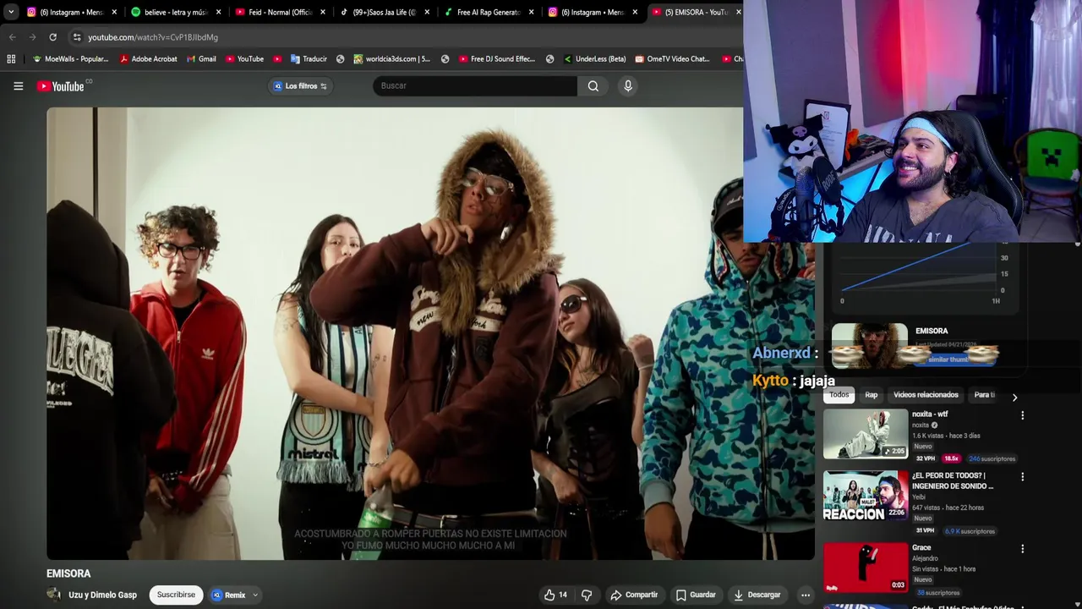This screenshot has width=1082, height=609.
Task: Show more filter chips with right arrow
Action: click(1014, 397)
